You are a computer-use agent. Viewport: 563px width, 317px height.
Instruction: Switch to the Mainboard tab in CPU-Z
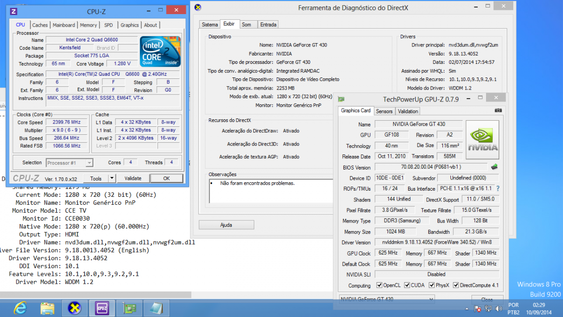[64, 25]
